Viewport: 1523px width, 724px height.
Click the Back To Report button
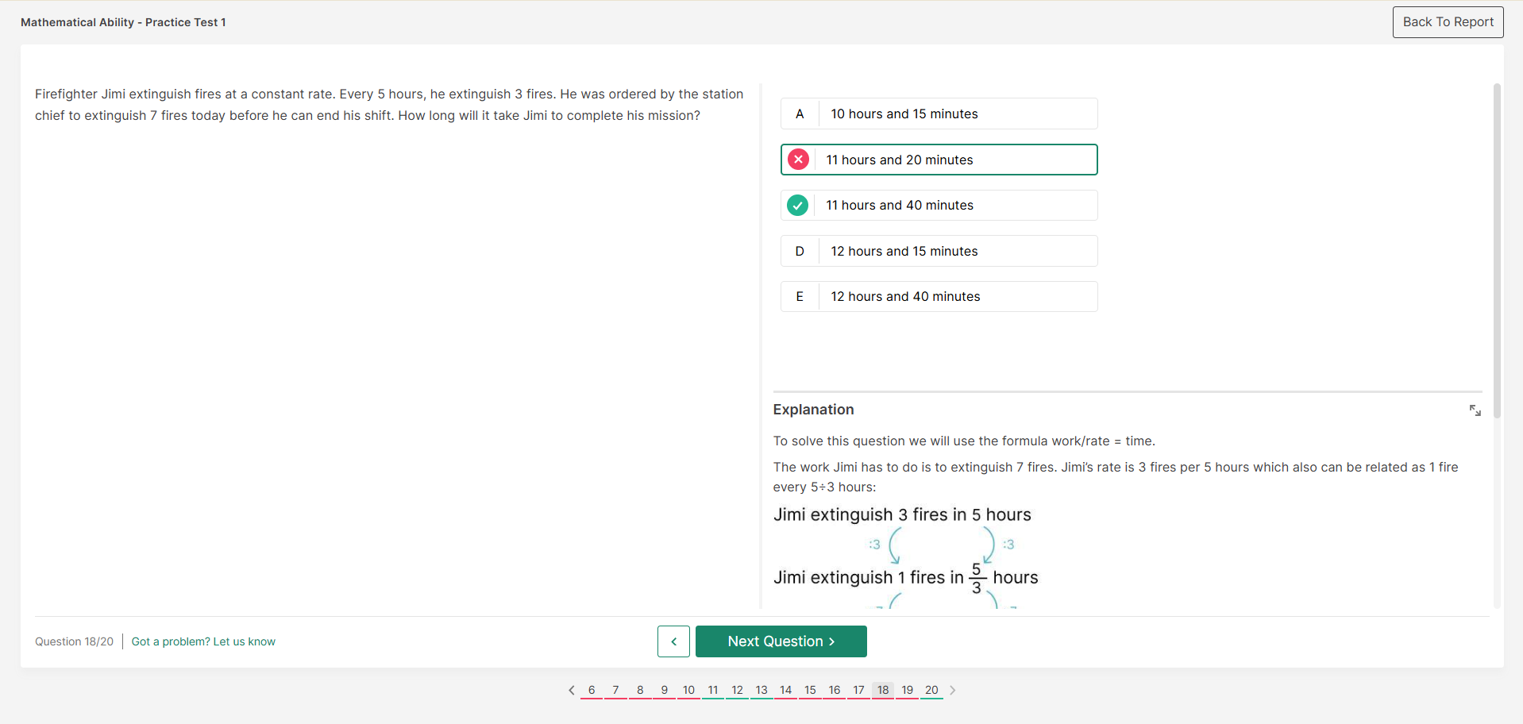[1448, 22]
